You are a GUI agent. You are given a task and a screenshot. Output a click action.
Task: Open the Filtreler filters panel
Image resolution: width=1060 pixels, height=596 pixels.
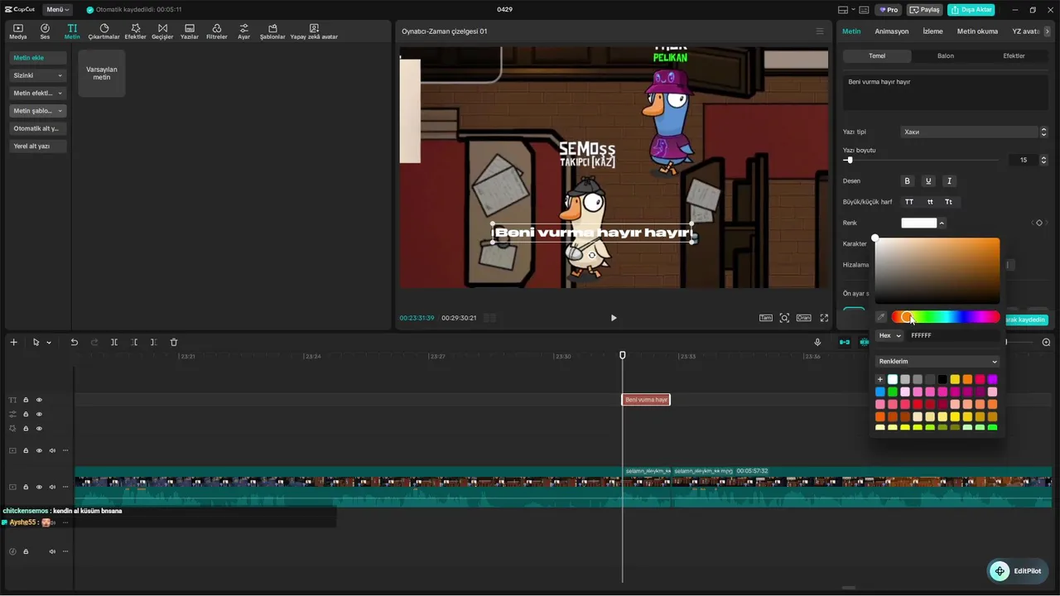click(217, 31)
